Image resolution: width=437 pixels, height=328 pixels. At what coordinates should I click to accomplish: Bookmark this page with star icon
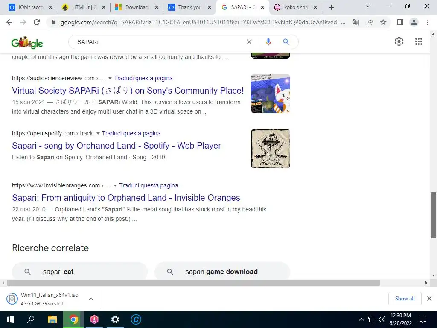(x=383, y=22)
